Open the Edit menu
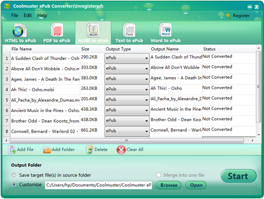 click(x=28, y=15)
